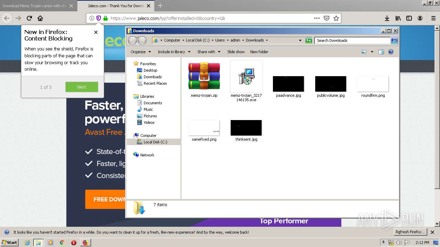Viewport: 440px width, 247px height.
Task: Open Include in library dropdown
Action: click(174, 52)
